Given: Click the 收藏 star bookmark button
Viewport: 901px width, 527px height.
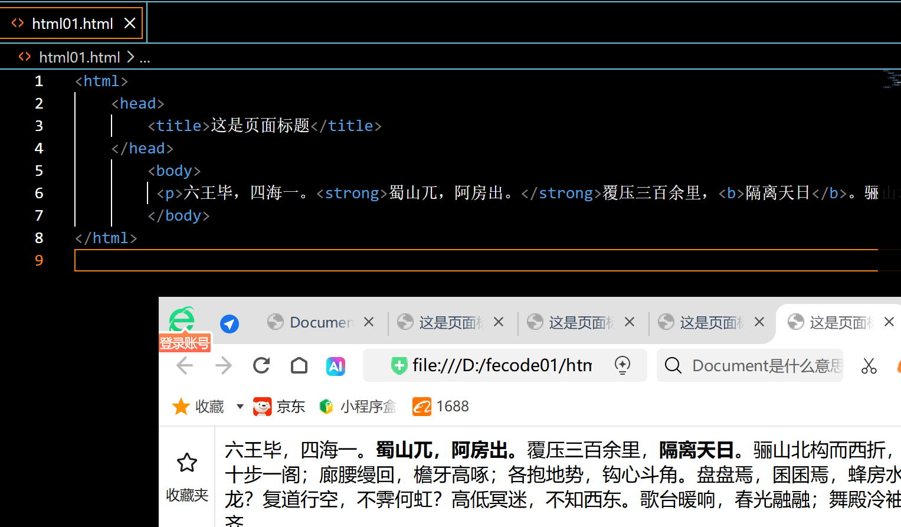Looking at the screenshot, I should [198, 407].
